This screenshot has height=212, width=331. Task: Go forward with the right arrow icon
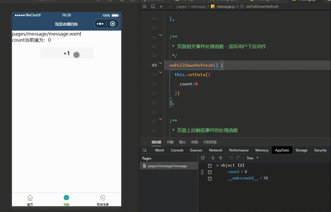(170, 6)
